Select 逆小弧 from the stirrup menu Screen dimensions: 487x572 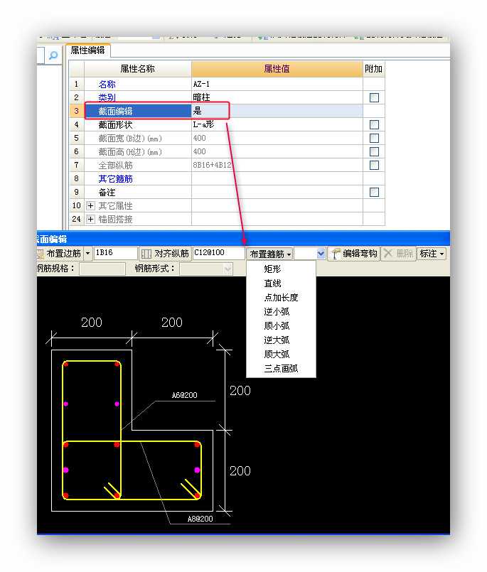(x=277, y=312)
